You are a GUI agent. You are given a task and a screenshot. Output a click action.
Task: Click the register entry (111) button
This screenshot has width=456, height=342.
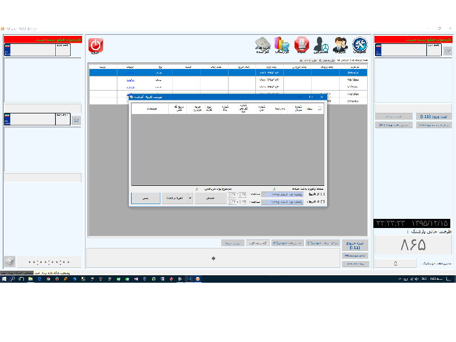tap(434, 116)
